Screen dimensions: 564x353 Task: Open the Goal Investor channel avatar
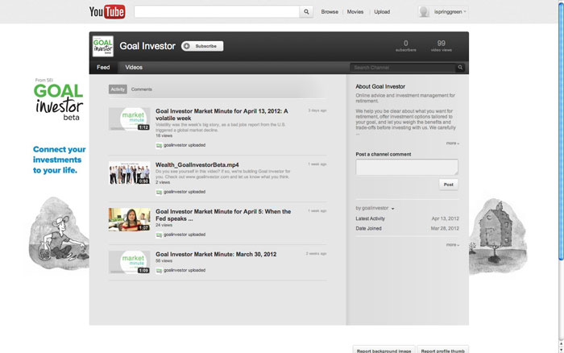coord(103,46)
